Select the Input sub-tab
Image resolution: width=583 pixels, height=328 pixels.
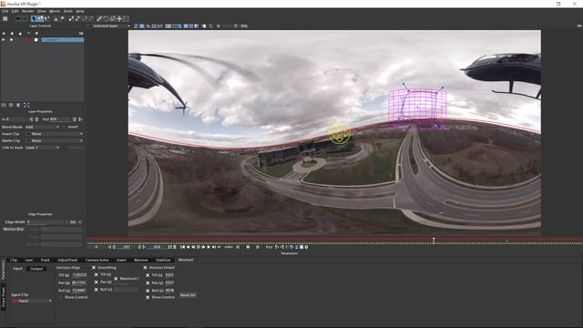(x=17, y=269)
